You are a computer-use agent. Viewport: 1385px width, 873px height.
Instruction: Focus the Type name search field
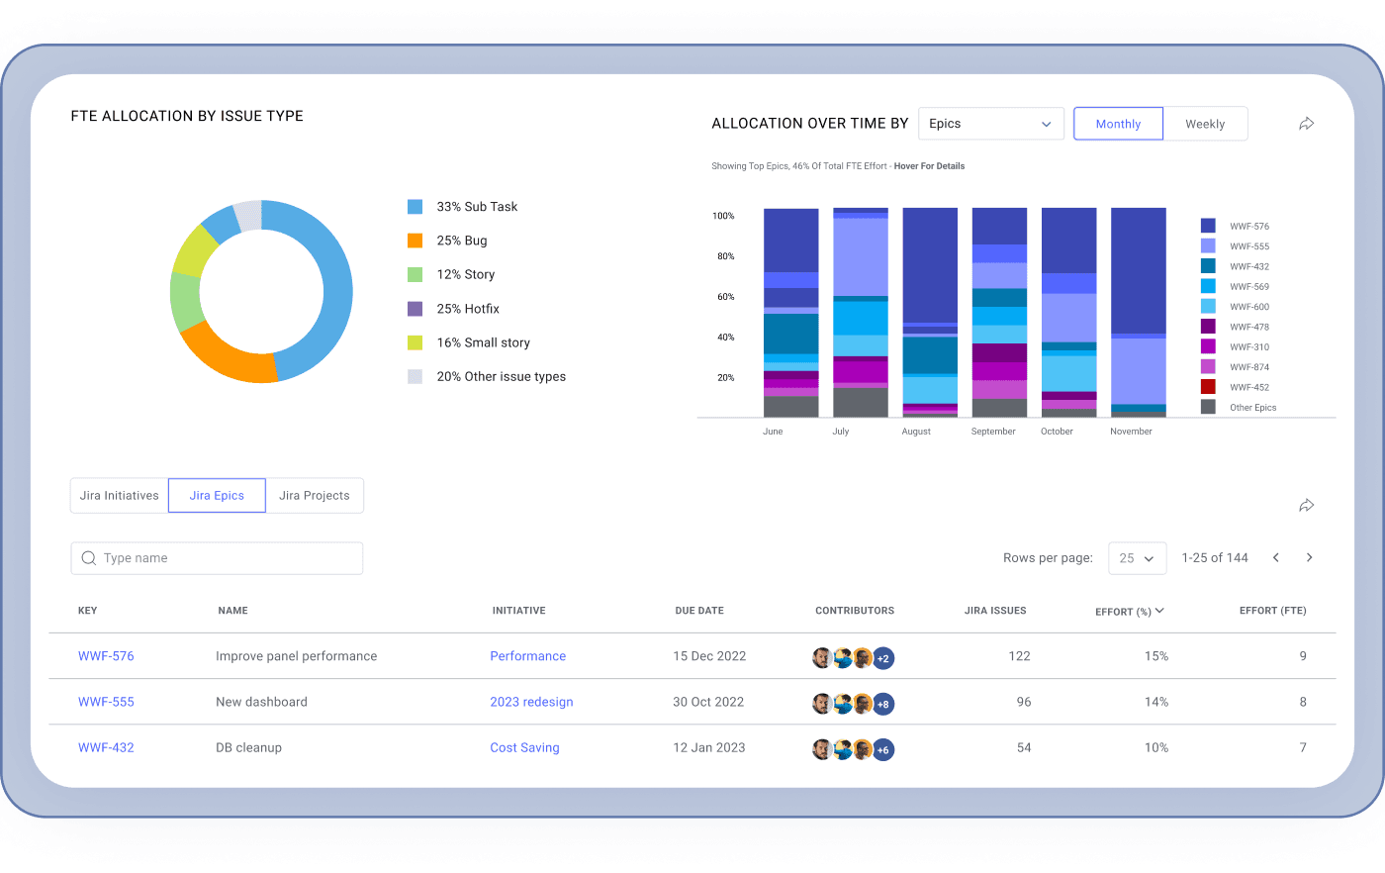[217, 558]
